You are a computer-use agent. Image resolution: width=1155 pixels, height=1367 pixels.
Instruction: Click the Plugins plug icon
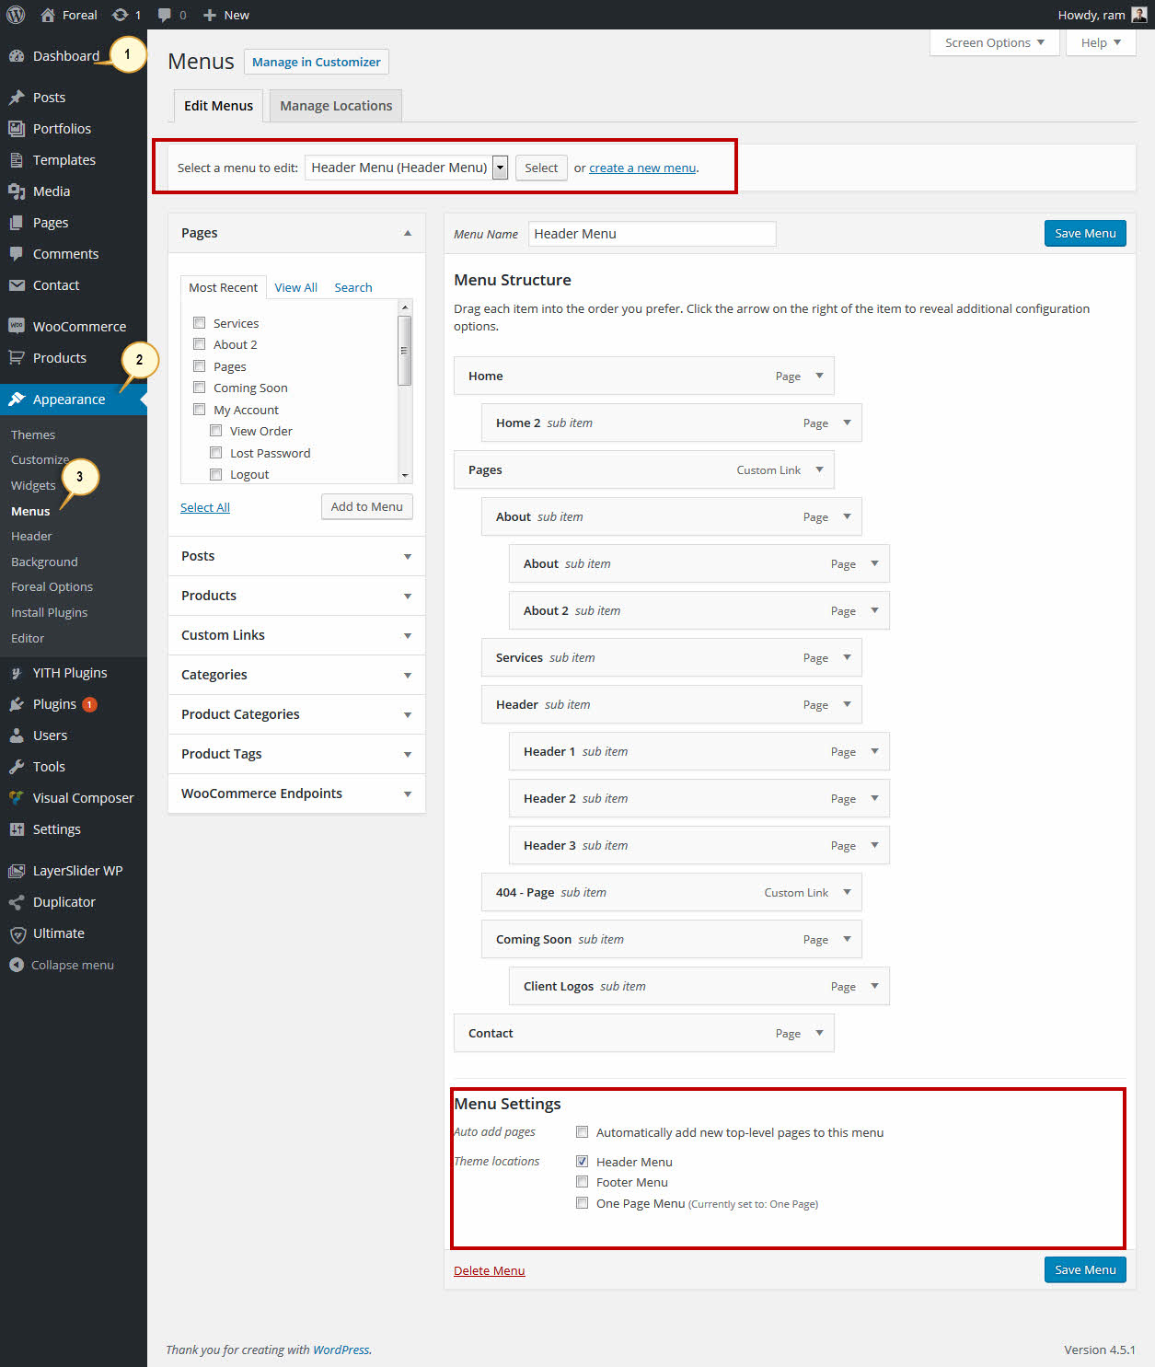click(x=17, y=704)
